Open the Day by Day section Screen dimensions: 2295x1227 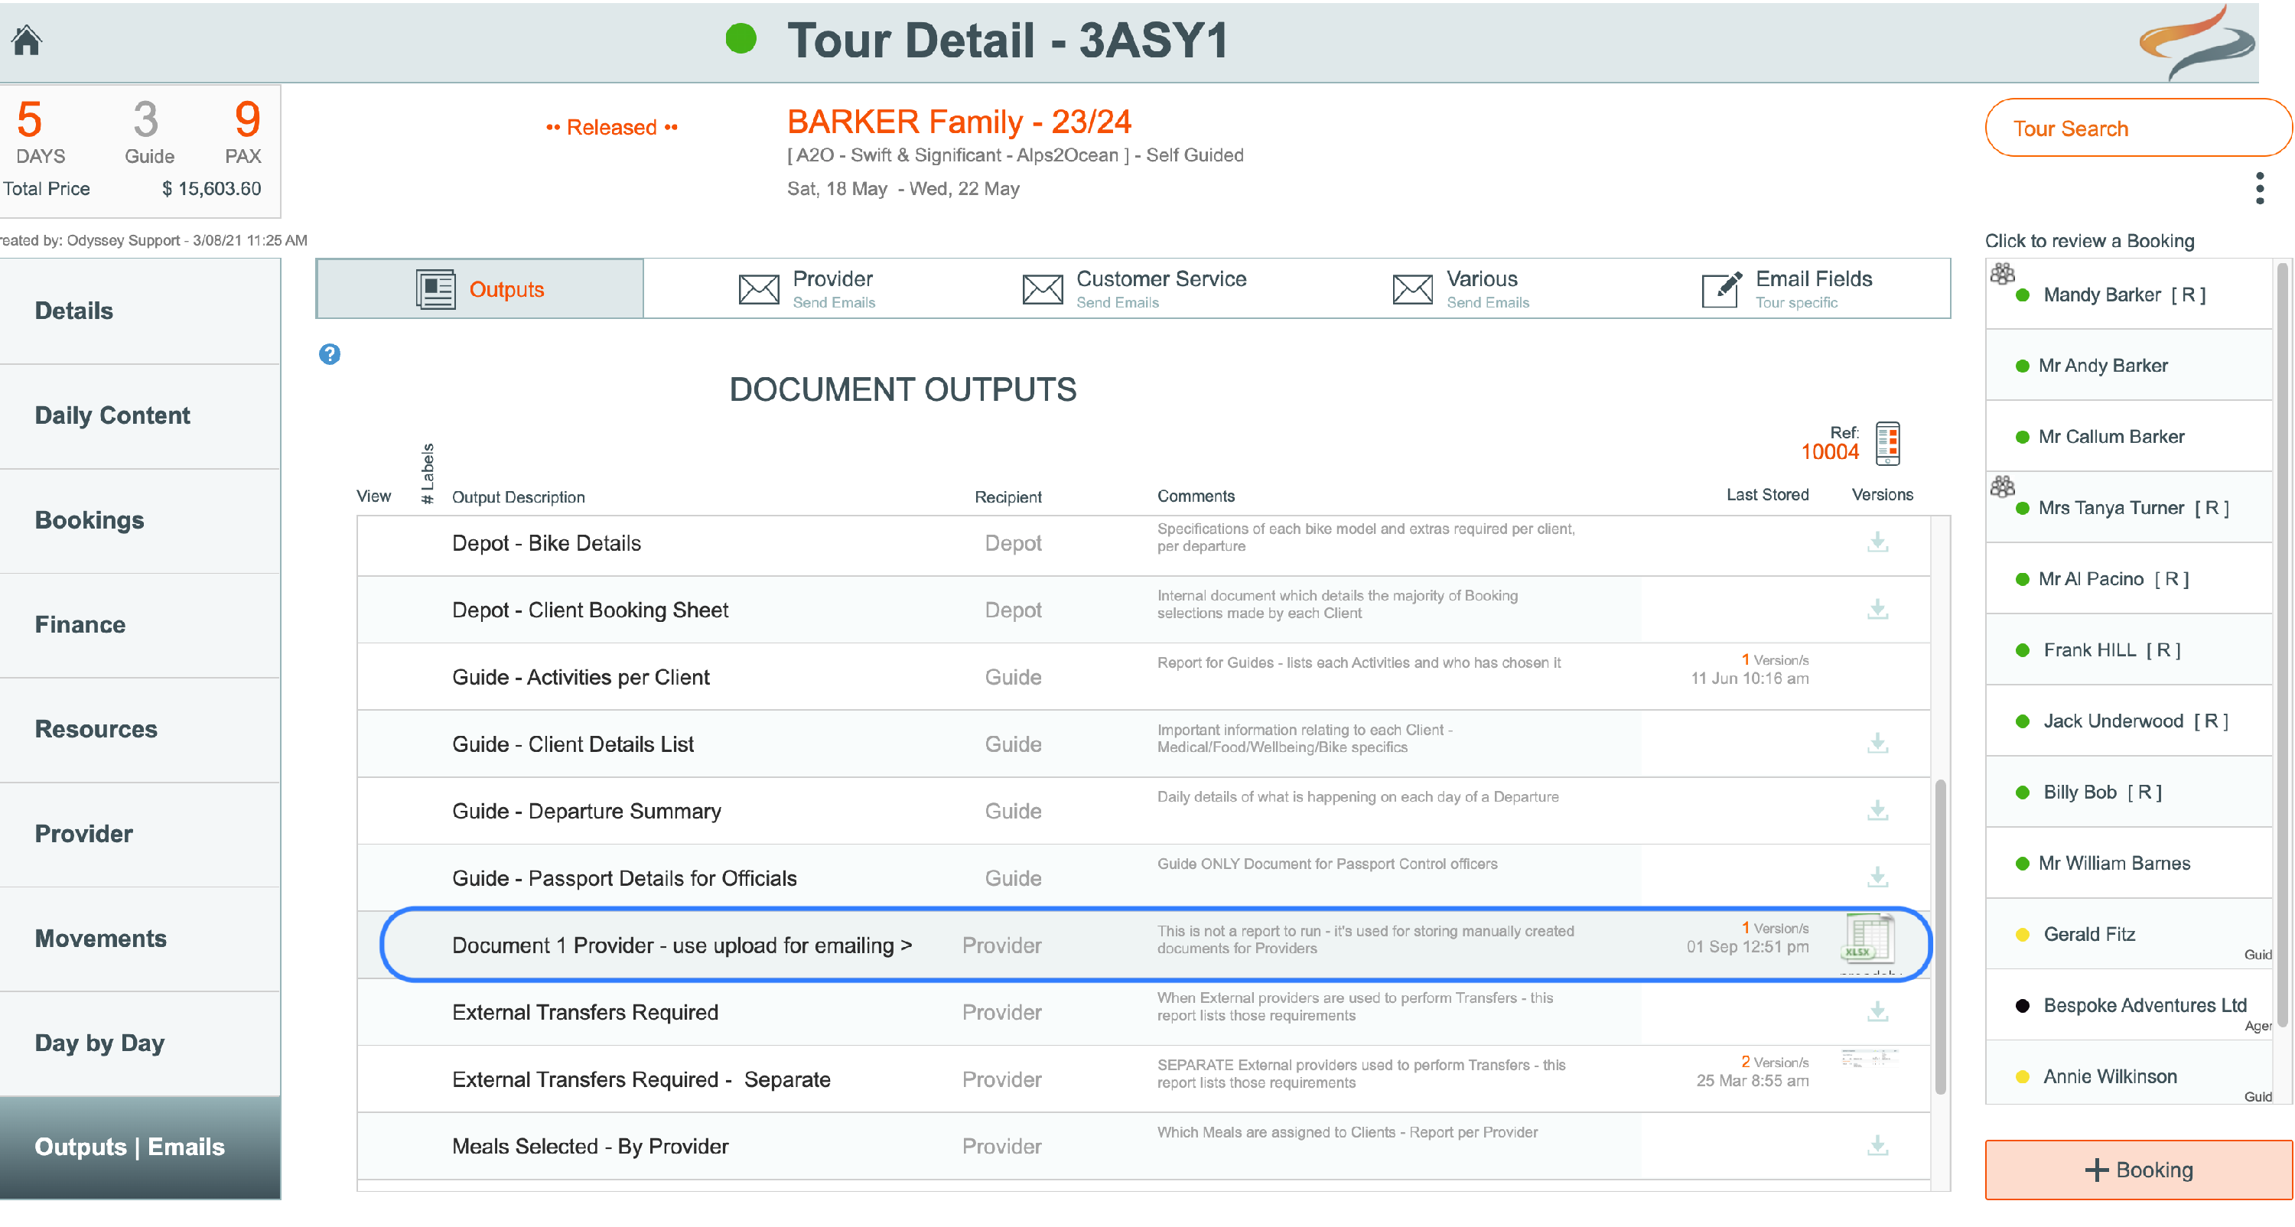(140, 1043)
